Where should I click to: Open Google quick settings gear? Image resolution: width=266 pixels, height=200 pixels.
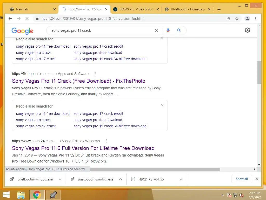pos(247,30)
